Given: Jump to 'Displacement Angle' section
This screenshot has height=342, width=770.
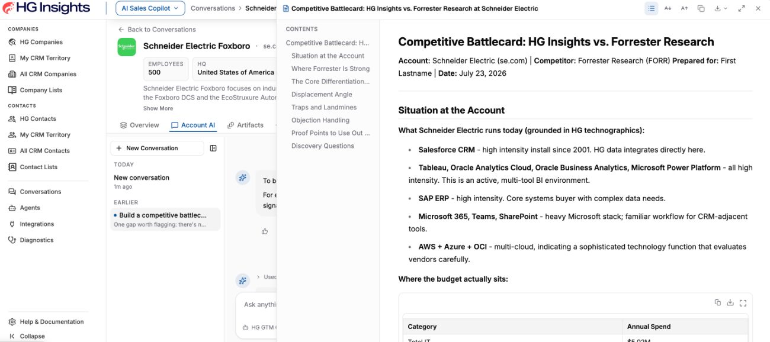Looking at the screenshot, I should tap(322, 94).
